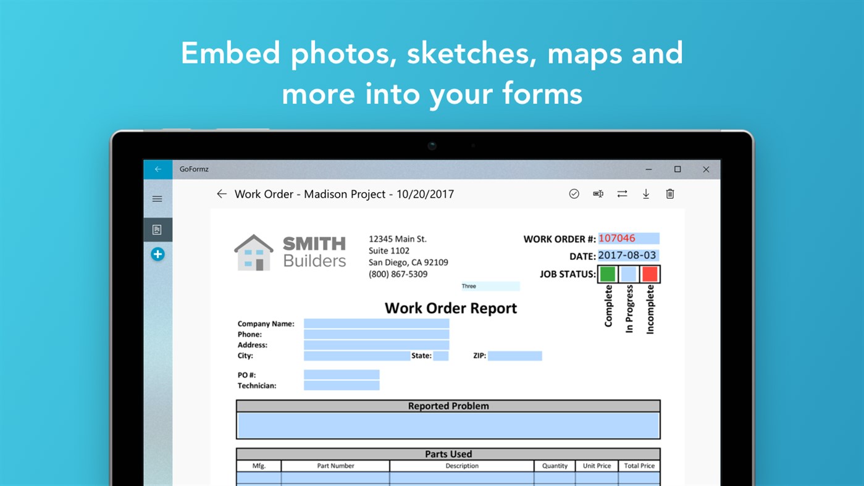Download the Work Order form
This screenshot has width=864, height=486.
pyautogui.click(x=646, y=193)
